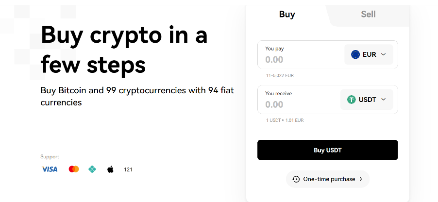
Task: Open the EUR fiat currency selector
Action: [369, 54]
